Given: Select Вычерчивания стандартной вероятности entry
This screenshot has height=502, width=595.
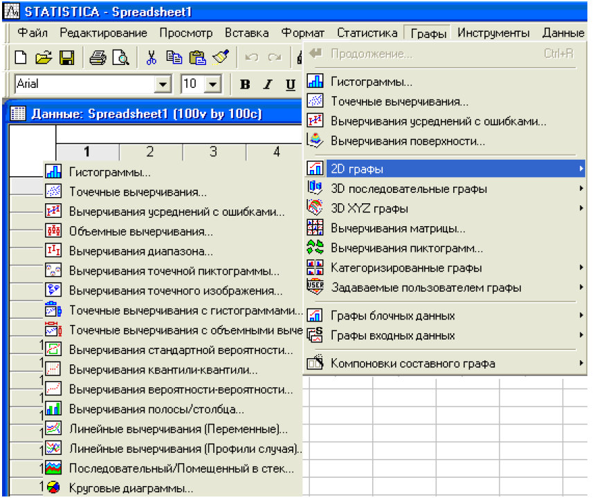Looking at the screenshot, I should pyautogui.click(x=173, y=350).
